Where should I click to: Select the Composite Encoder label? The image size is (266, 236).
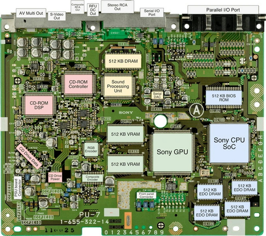click(93, 178)
